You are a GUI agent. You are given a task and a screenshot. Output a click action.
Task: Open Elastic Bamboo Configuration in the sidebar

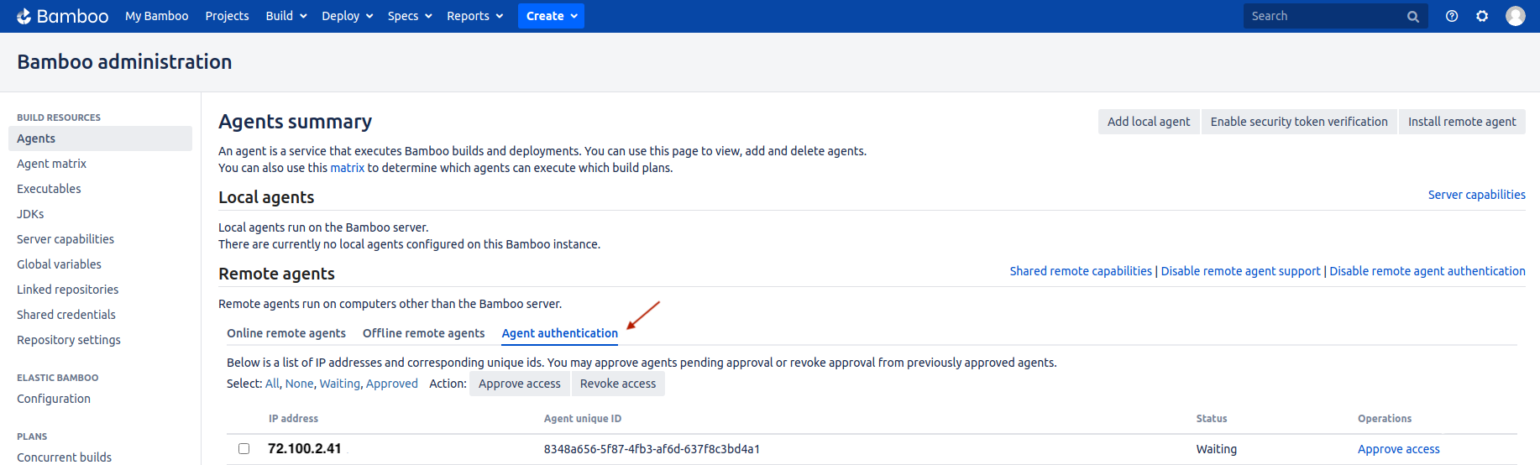point(54,399)
